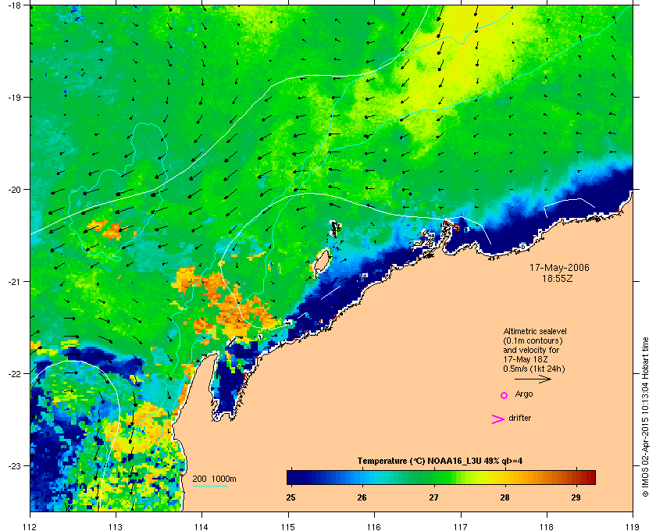This screenshot has width=656, height=531.
Task: Click the 116 longitude axis label
Action: (374, 527)
